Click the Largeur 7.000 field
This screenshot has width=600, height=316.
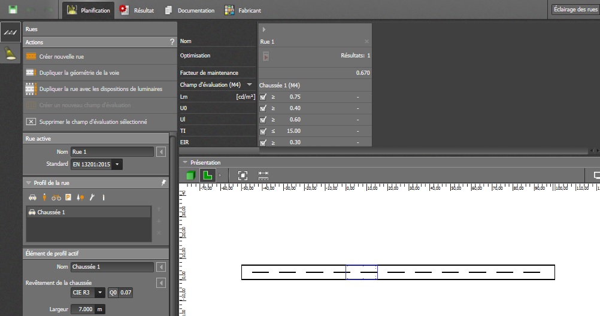point(83,309)
